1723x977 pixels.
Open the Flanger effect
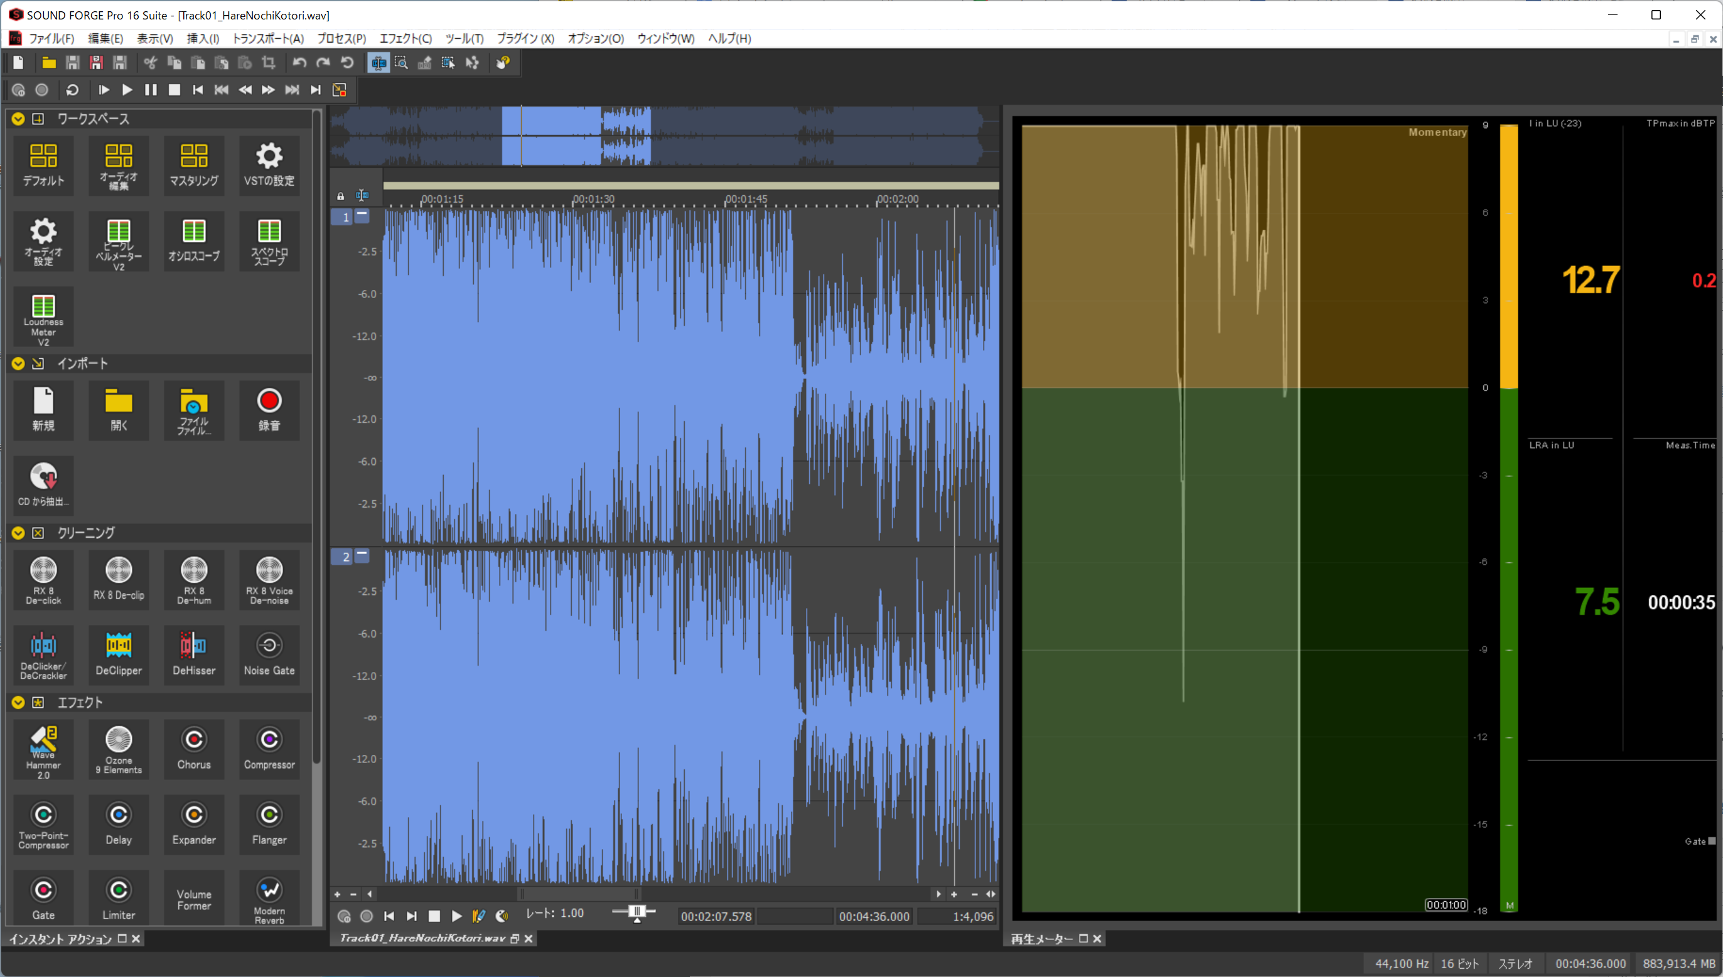click(269, 825)
